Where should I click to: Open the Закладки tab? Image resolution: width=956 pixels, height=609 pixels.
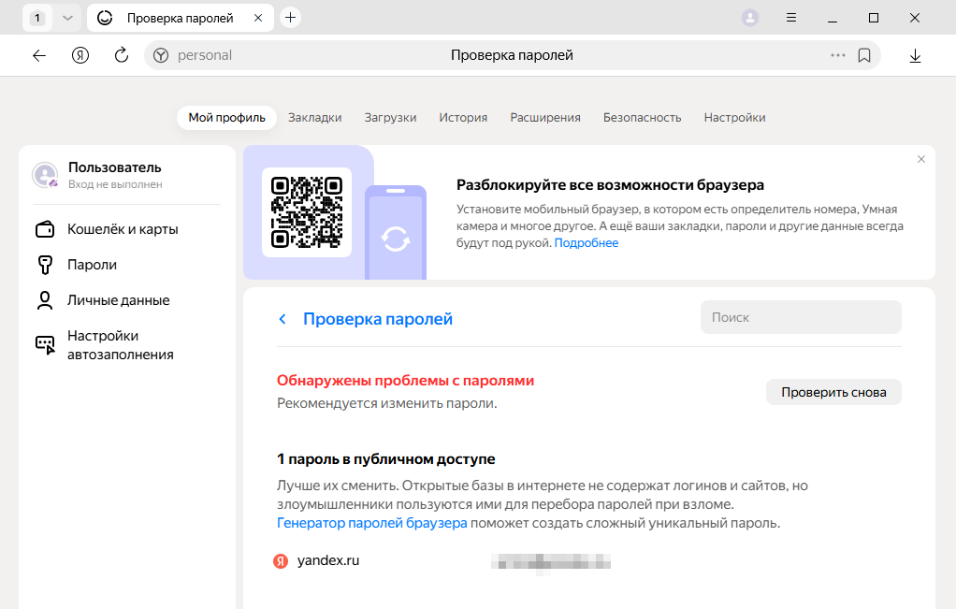pos(314,118)
